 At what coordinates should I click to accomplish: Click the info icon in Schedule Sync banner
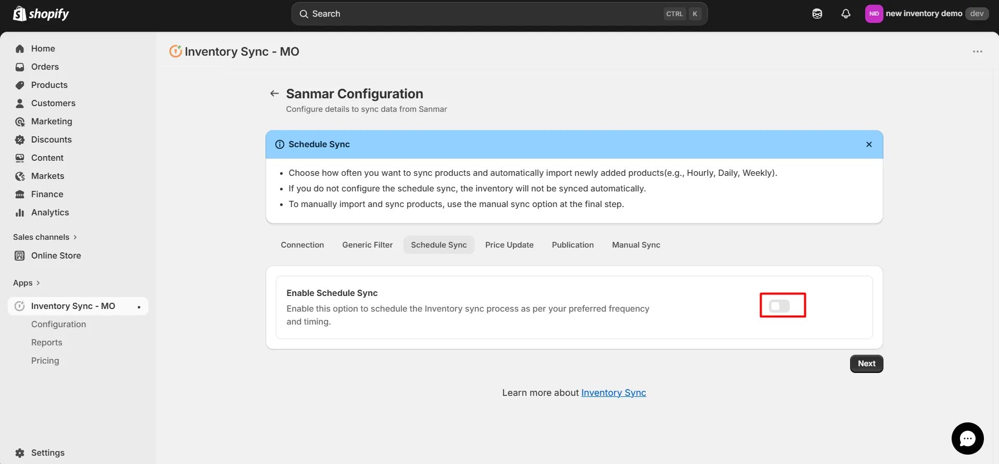pos(280,144)
